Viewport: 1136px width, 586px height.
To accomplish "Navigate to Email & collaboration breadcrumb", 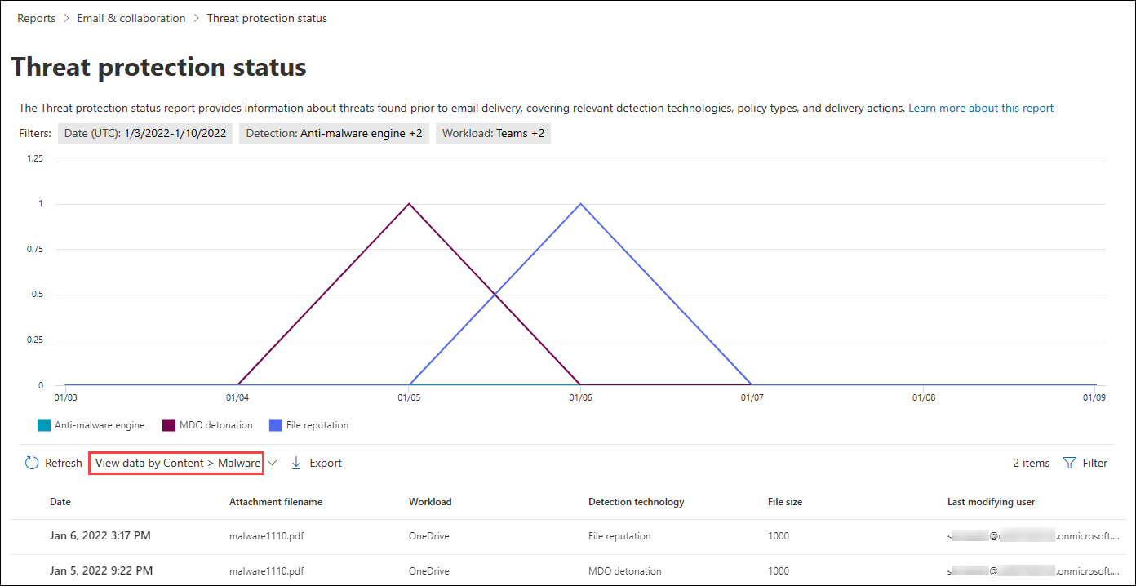I will pos(131,18).
